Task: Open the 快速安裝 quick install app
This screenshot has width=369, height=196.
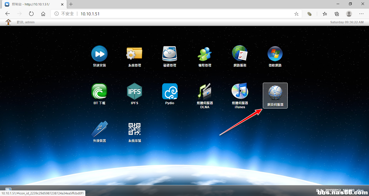Action: click(99, 56)
